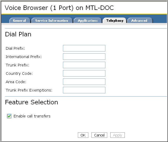Image resolution: width=168 pixels, height=142 pixels.
Task: Open the Advanced tab
Action: coord(139,21)
